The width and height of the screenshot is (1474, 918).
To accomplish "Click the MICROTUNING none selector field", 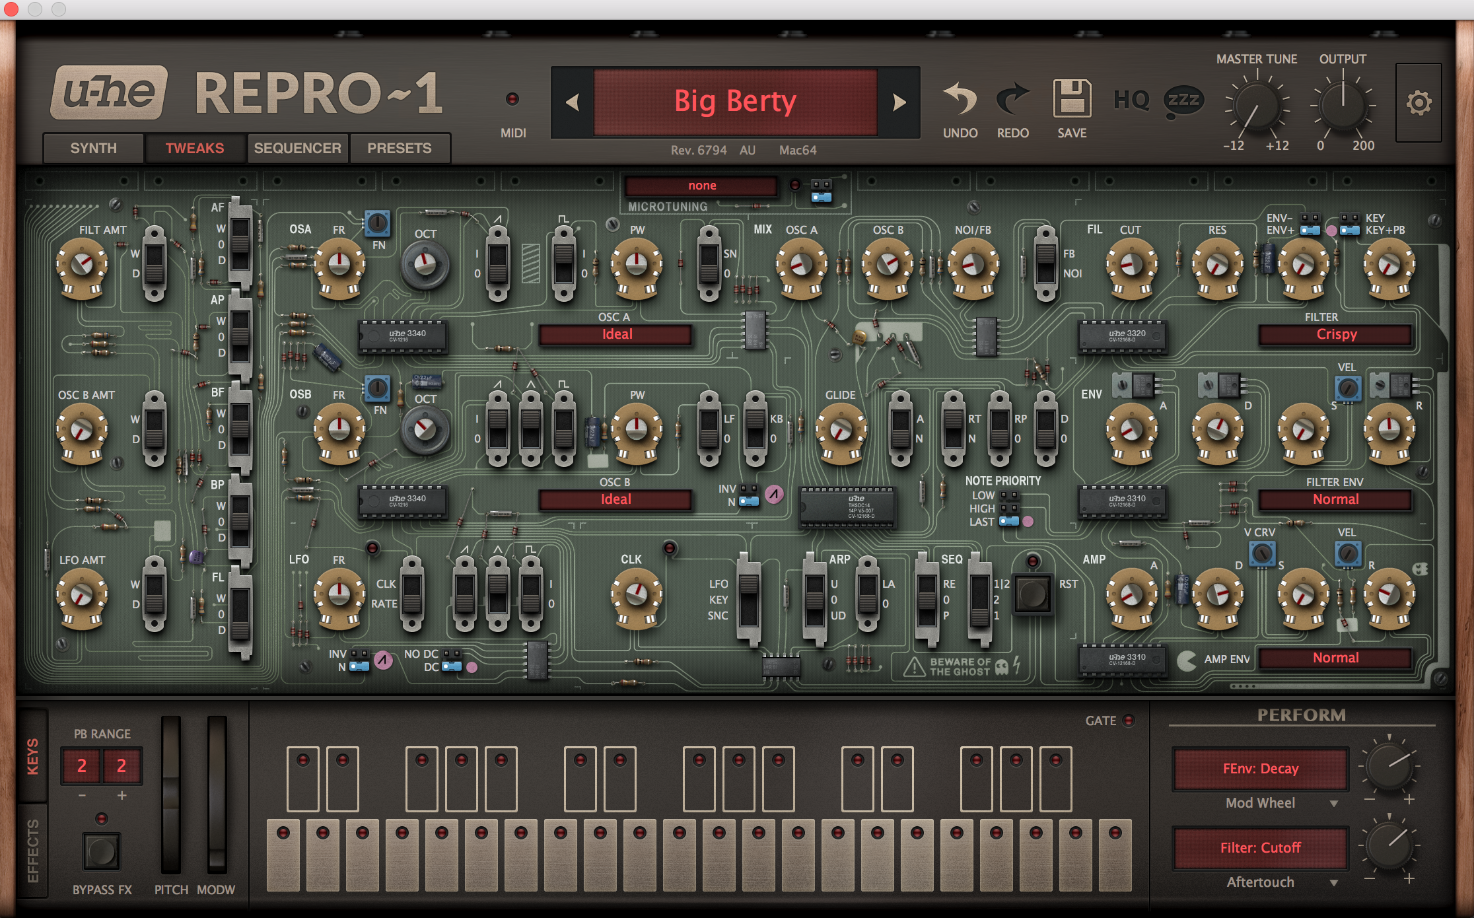I will click(x=701, y=186).
